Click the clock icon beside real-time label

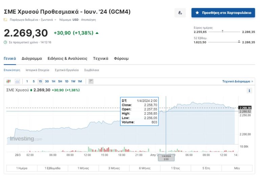(x=5, y=42)
